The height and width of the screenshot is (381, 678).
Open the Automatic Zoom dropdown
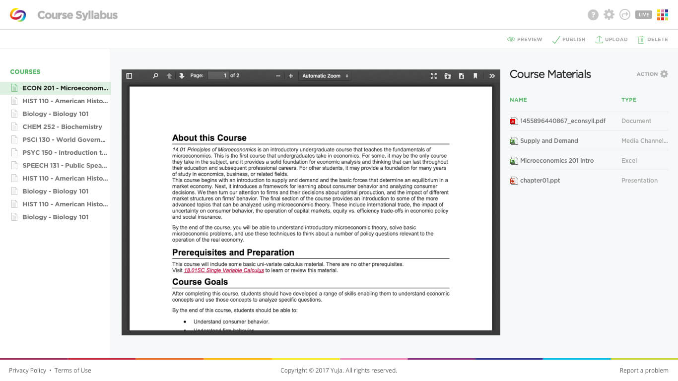coord(325,76)
